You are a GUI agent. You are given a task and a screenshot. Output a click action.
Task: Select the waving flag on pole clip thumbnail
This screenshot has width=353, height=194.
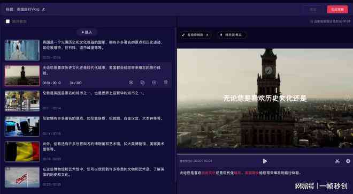click(x=22, y=177)
